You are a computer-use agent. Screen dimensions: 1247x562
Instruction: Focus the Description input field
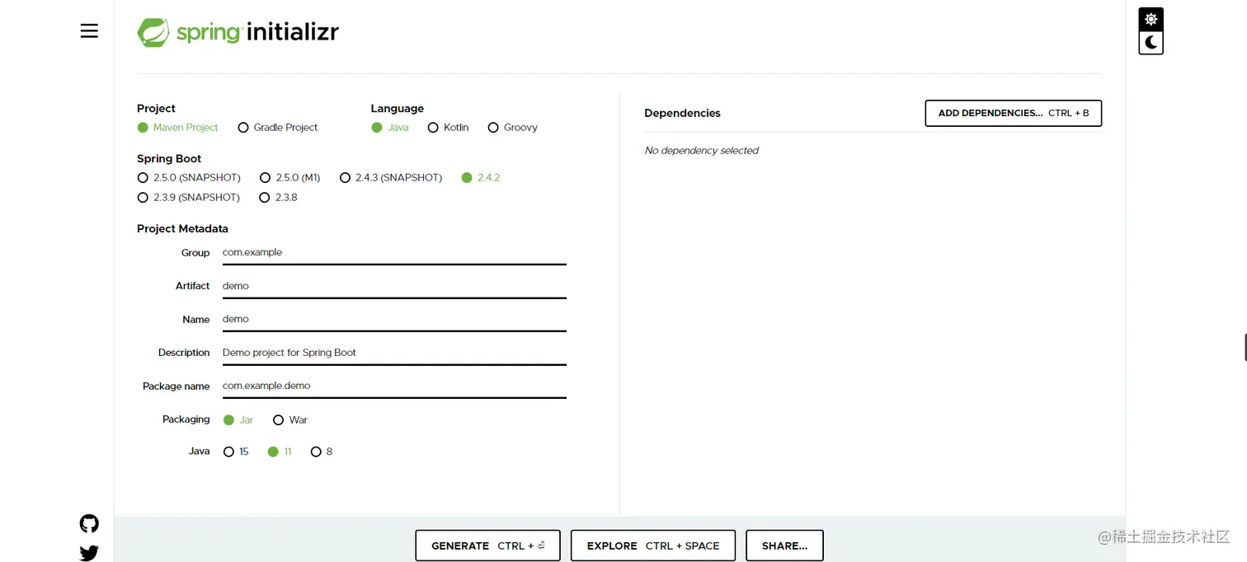click(394, 353)
